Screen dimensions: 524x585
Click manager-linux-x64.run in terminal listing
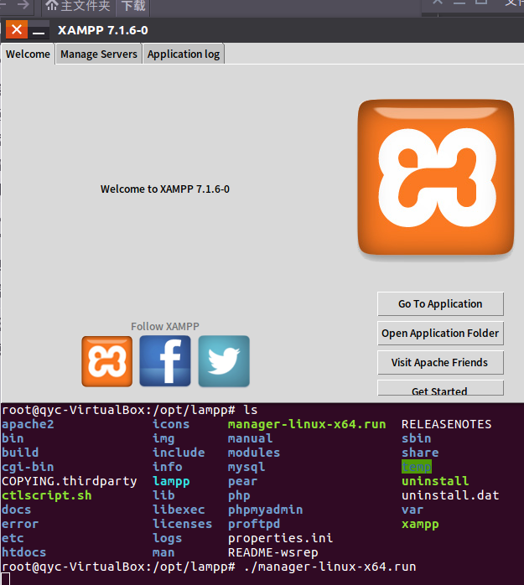point(307,424)
